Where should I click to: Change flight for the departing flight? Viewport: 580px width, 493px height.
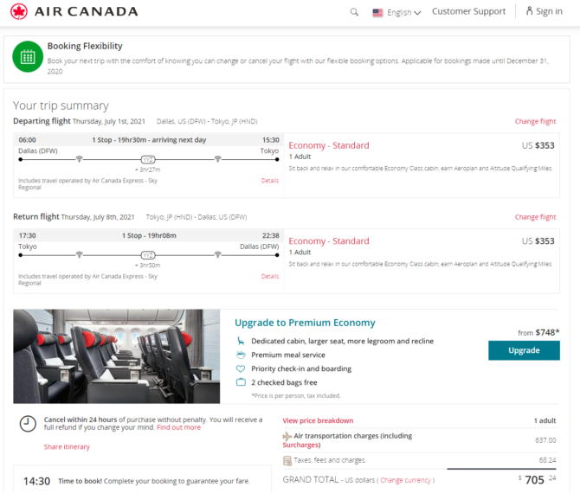point(535,121)
